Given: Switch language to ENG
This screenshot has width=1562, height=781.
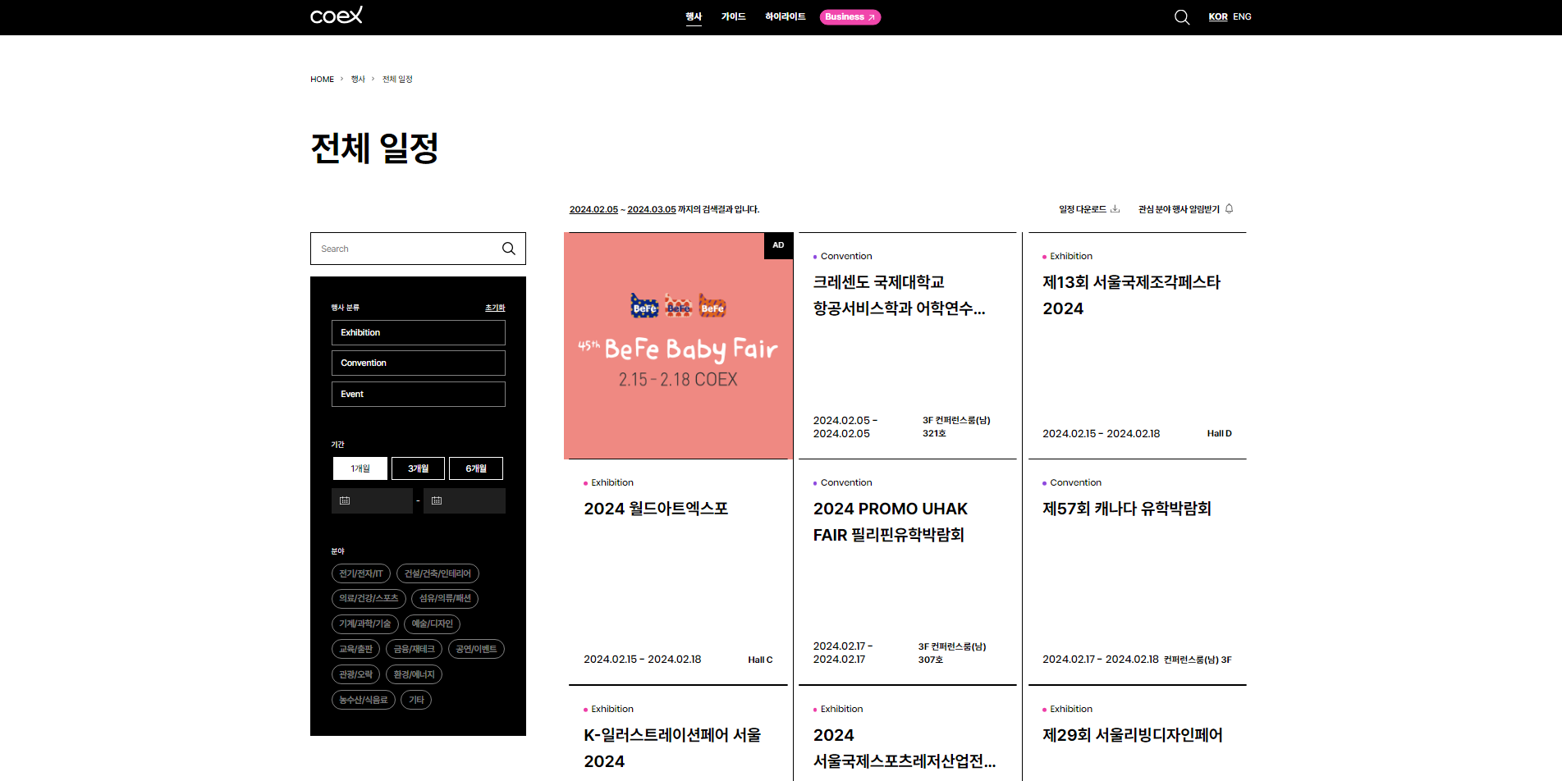Looking at the screenshot, I should tap(1242, 16).
